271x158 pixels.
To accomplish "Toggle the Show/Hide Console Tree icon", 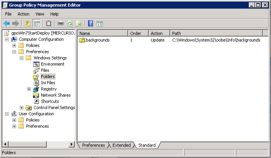I will (x=37, y=23).
